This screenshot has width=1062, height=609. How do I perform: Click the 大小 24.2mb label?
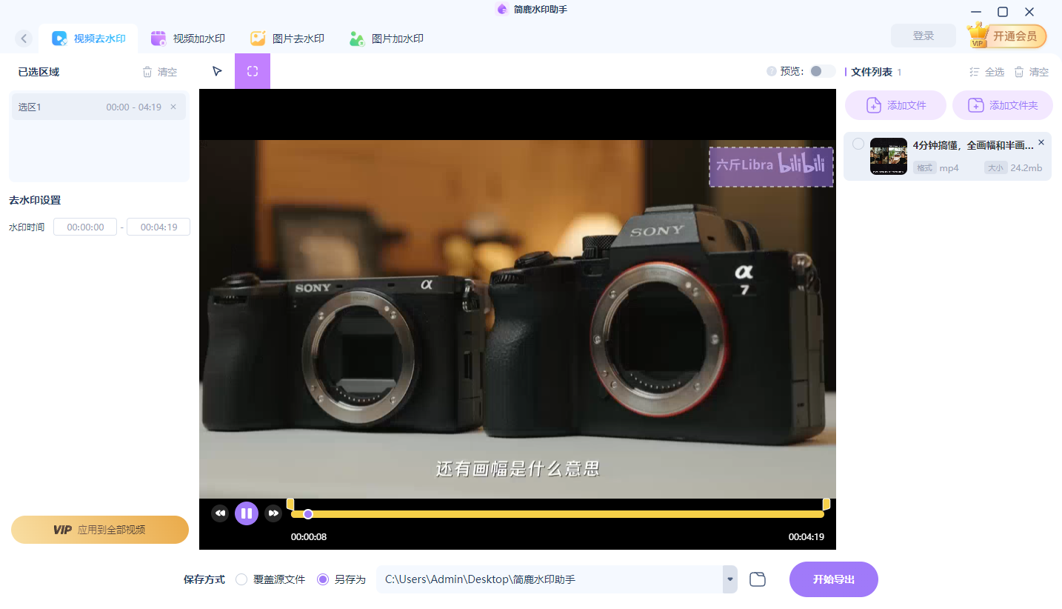[x=1013, y=168]
